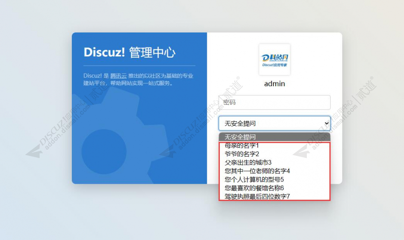The height and width of the screenshot is (240, 404).
Task: Click the admin avatar image
Action: 275,59
